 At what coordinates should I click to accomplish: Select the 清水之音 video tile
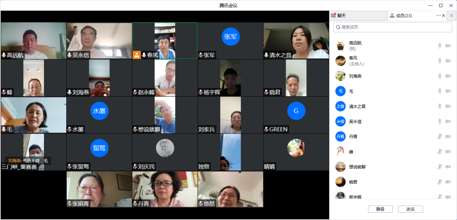296,41
